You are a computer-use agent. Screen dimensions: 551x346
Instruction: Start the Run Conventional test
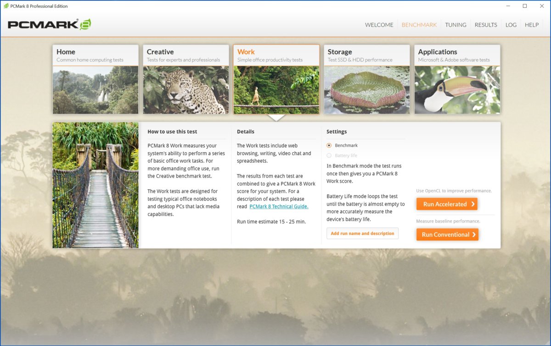coord(447,234)
